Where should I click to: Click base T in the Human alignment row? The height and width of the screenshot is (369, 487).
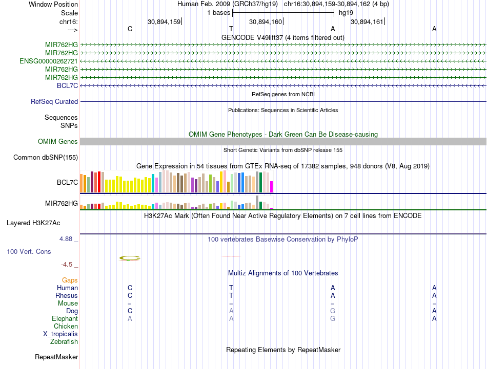231,288
